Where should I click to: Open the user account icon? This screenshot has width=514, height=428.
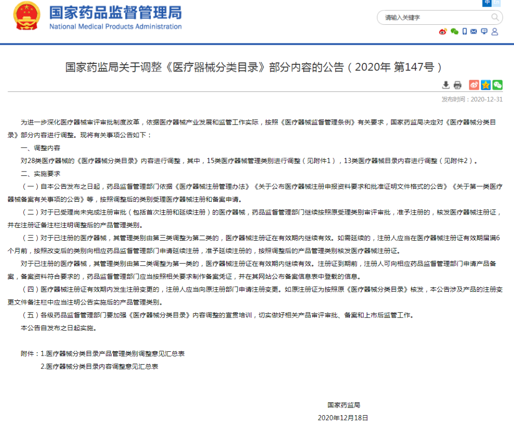[x=495, y=32]
